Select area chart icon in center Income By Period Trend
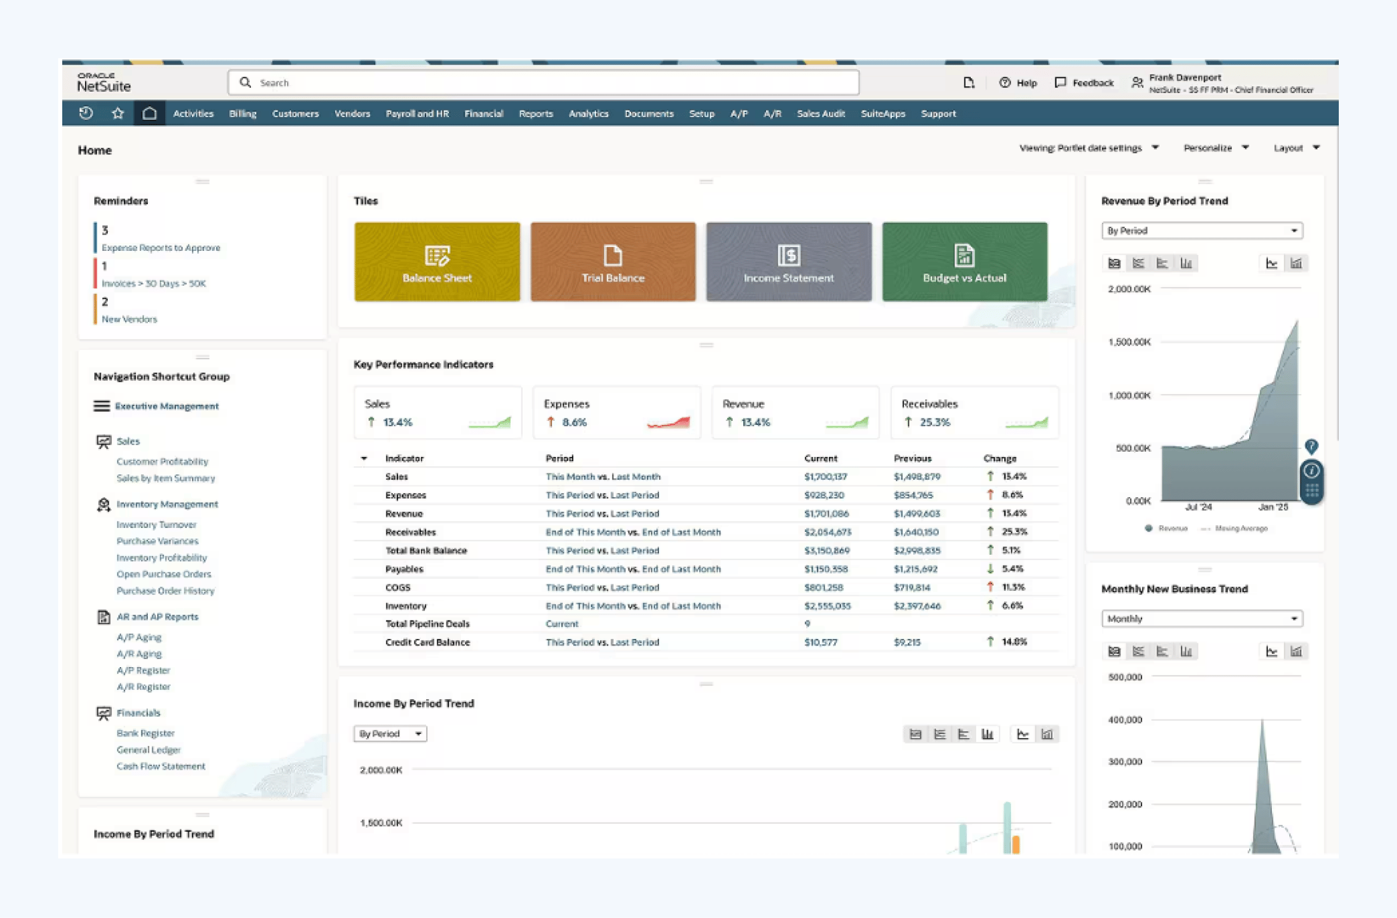The image size is (1397, 918). [x=916, y=734]
